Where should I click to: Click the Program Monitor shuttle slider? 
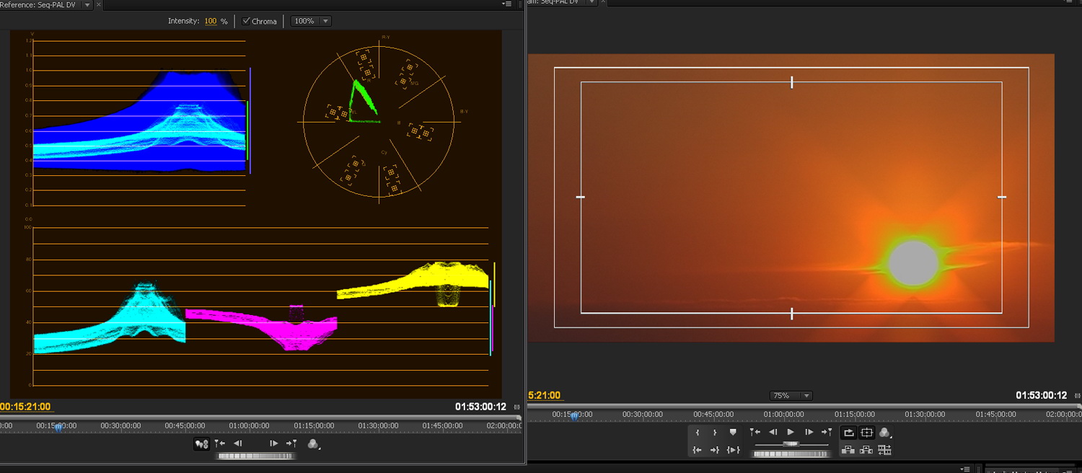pyautogui.click(x=791, y=444)
